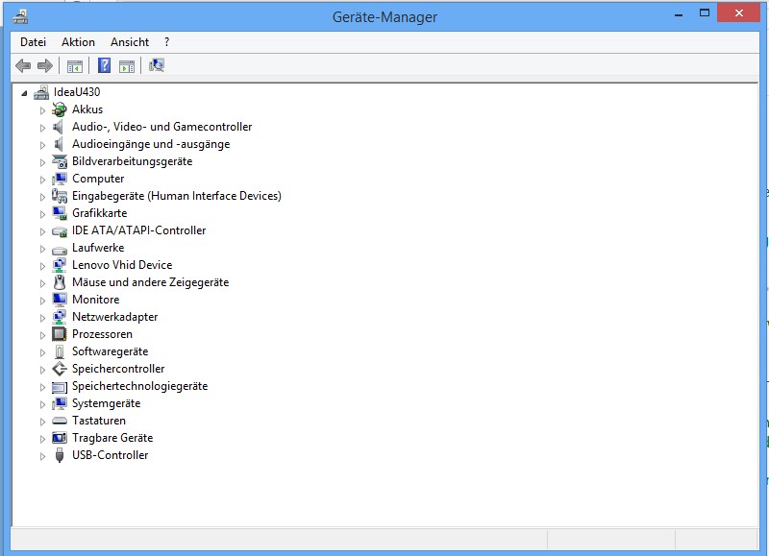Click the mouse icon for Mäuse und andere Zeigegeräte

(x=60, y=282)
